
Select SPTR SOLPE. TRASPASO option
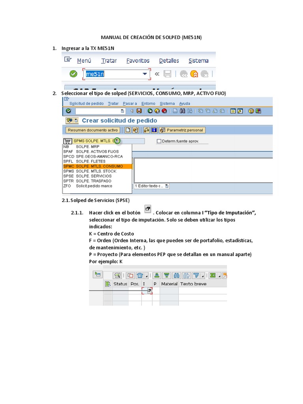coord(97,181)
